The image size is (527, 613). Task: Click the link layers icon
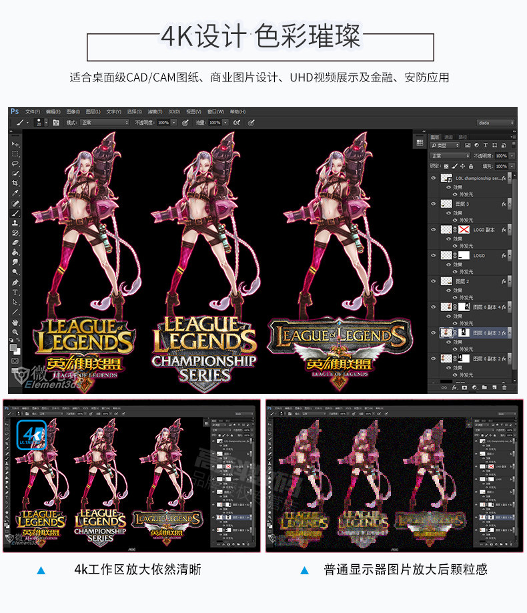[x=444, y=388]
